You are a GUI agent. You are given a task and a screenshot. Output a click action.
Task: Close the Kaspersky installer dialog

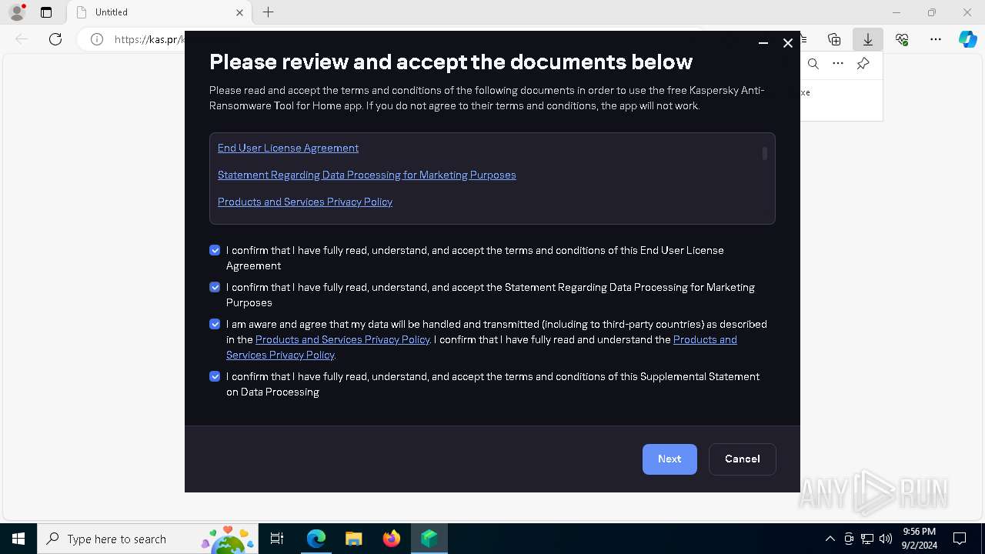pyautogui.click(x=788, y=43)
